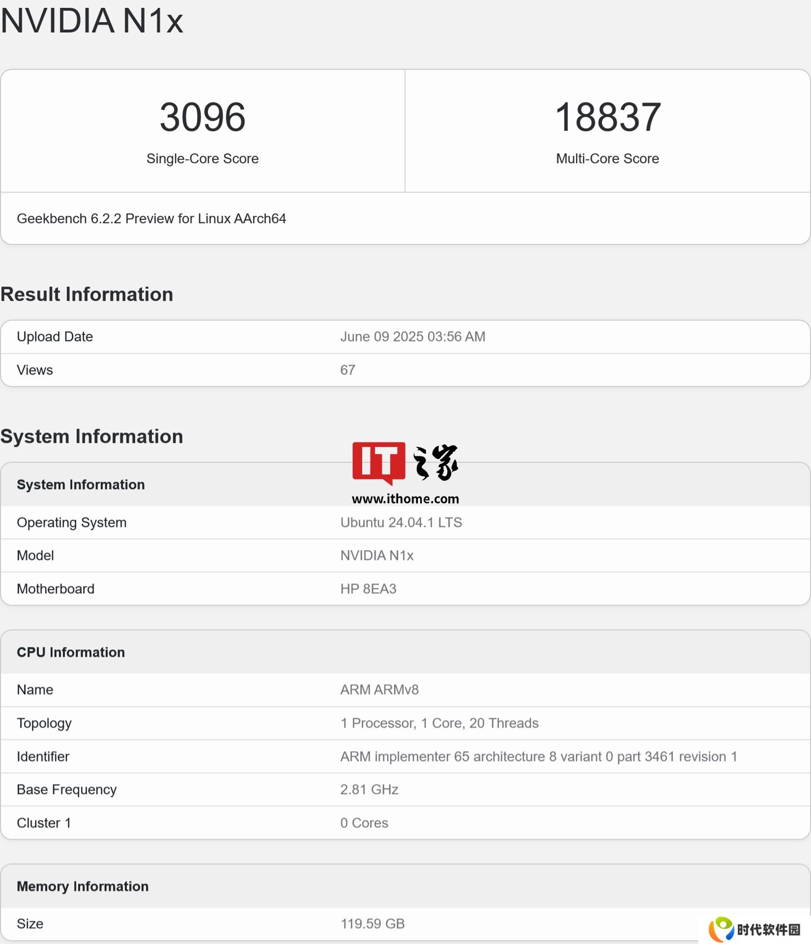Click the NVIDIA N1x page title
The height and width of the screenshot is (944, 811).
tap(92, 21)
